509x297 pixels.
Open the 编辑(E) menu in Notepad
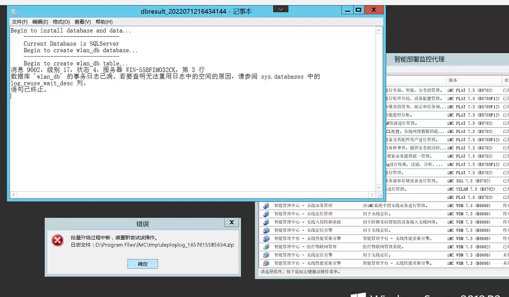40,22
